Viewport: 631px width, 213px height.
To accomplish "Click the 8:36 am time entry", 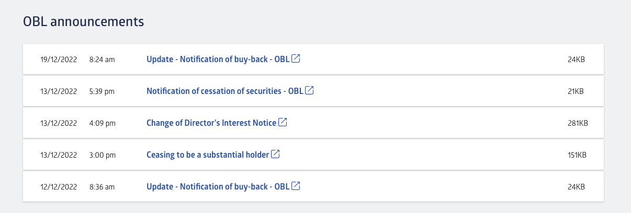I will (x=102, y=187).
